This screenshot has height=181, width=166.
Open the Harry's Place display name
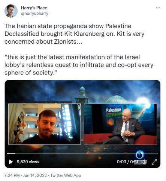pos(34,8)
